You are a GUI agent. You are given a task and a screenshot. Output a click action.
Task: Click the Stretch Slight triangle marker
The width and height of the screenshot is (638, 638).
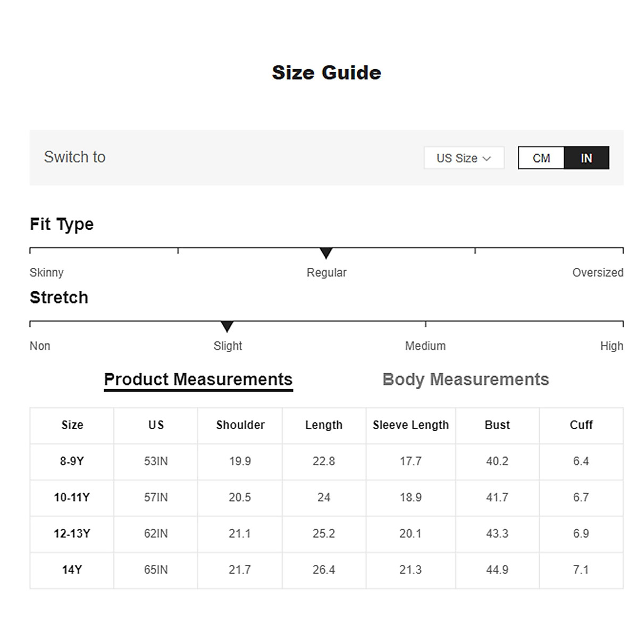227,326
